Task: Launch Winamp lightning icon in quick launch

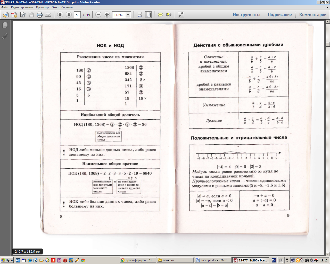Action: click(x=77, y=260)
